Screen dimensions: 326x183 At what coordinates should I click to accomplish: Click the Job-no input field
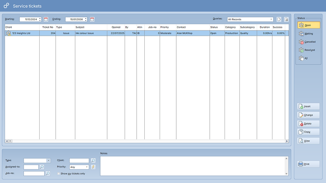34,173
